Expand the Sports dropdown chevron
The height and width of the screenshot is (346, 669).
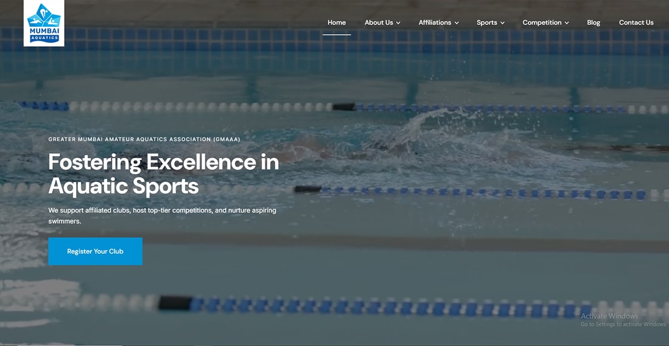[x=503, y=23]
